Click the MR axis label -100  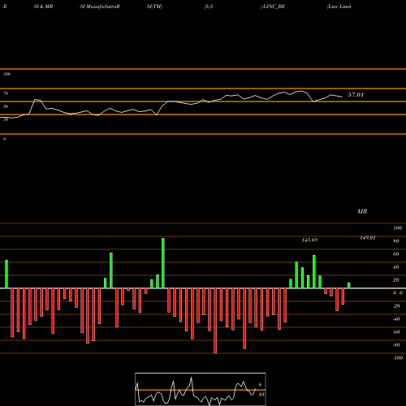pyautogui.click(x=398, y=358)
